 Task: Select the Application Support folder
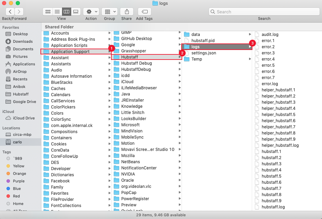(x=76, y=51)
